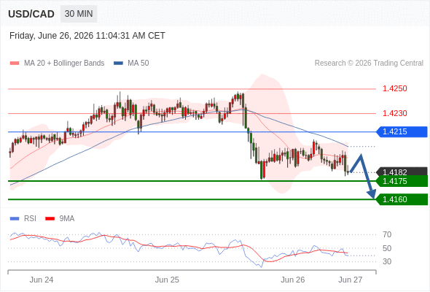Toggle the MA 50 legend label

[138, 64]
